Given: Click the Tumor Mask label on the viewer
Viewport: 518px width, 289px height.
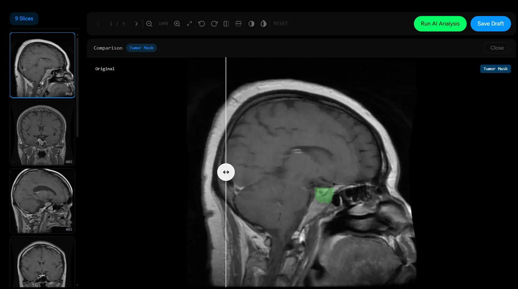Looking at the screenshot, I should coord(496,69).
